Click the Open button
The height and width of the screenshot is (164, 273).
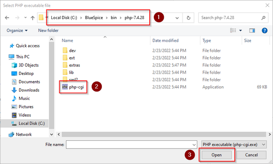(217, 155)
